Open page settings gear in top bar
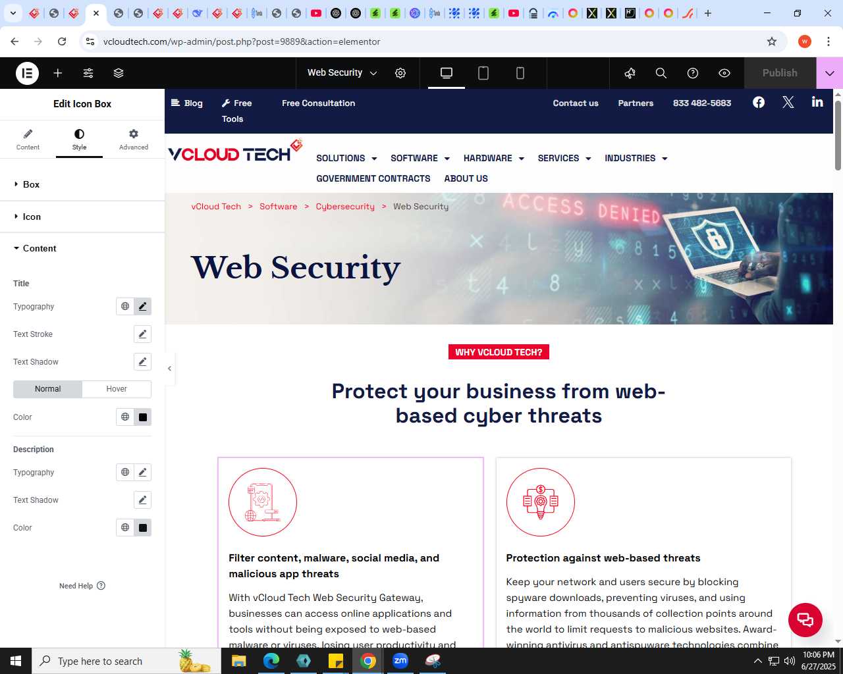Viewport: 843px width, 674px height. pos(400,73)
